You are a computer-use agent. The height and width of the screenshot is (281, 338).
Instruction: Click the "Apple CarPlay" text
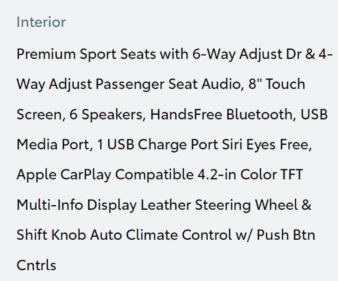tap(64, 175)
